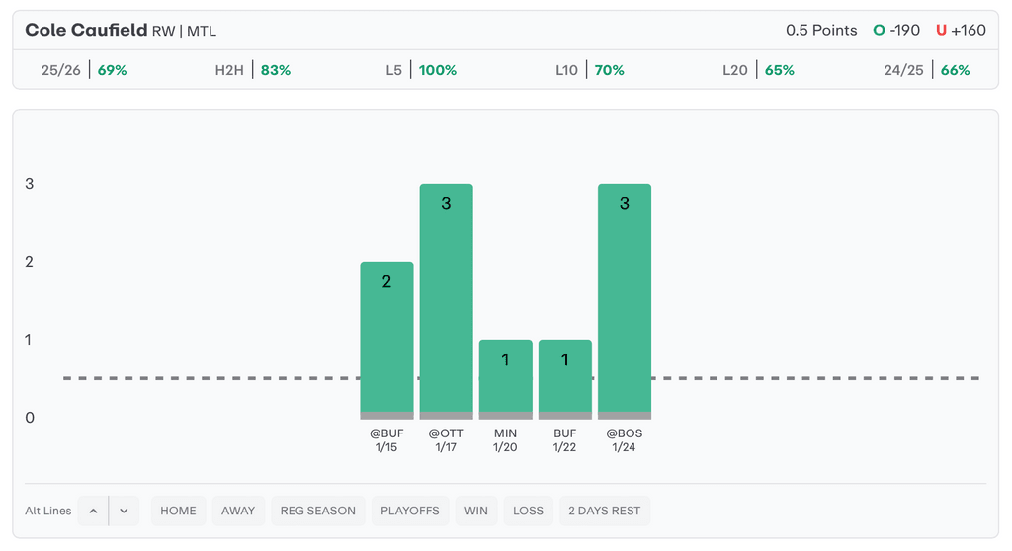Click the Alt Lines up arrow
The width and height of the screenshot is (1012, 551).
93,511
